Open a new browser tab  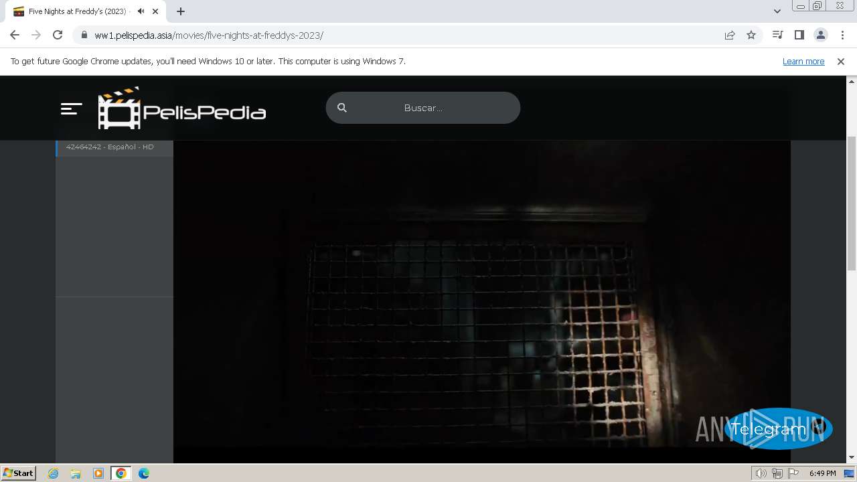[181, 11]
